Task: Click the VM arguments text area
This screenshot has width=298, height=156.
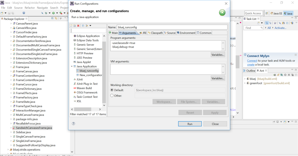Action: pos(166,69)
